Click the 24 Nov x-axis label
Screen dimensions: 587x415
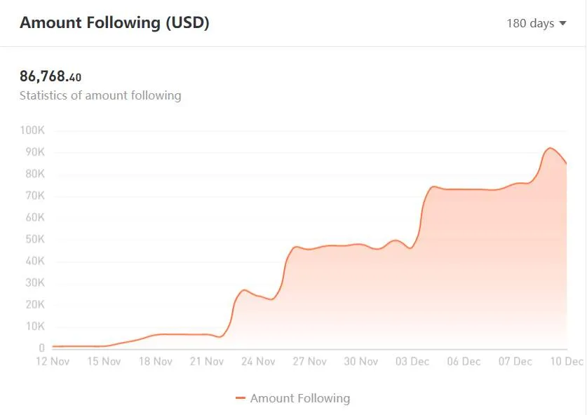[x=258, y=362]
